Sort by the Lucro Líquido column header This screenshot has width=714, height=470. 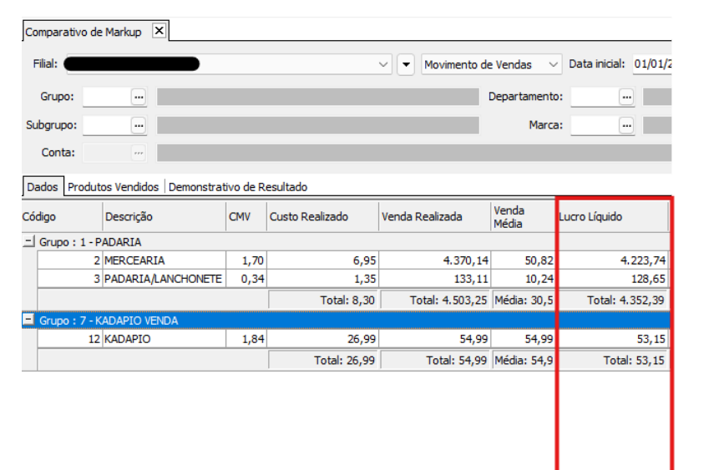612,217
